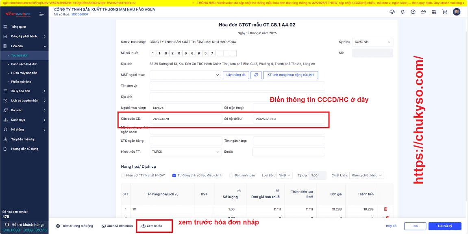Open the chat messages icon
The image size is (468, 234).
[423, 12]
